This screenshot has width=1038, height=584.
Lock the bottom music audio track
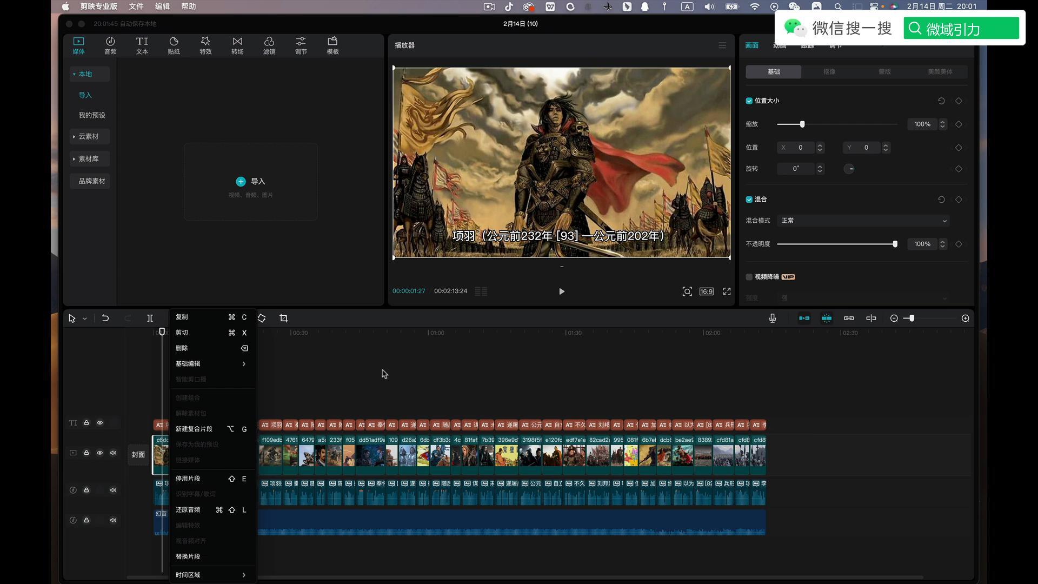point(86,520)
